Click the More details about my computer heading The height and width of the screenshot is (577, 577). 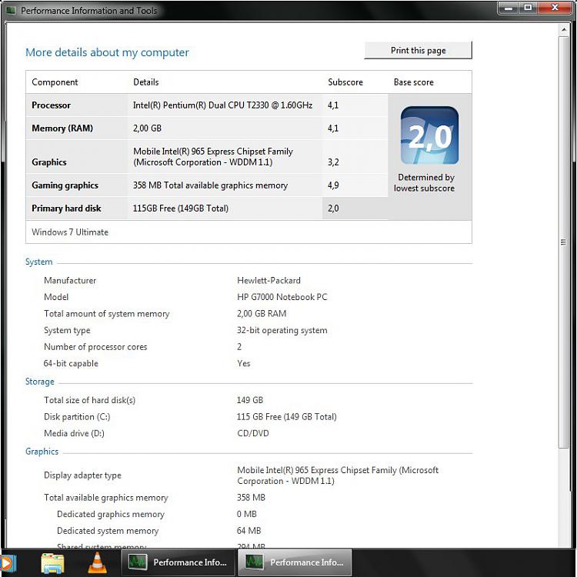click(107, 52)
